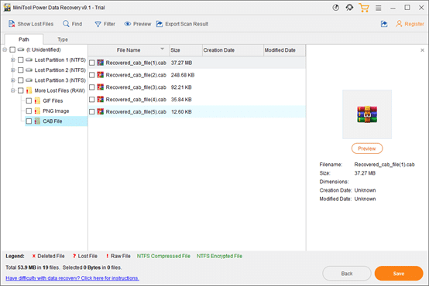Open the Filter funnel tool
Image resolution: width=429 pixels, height=286 pixels.
click(98, 24)
